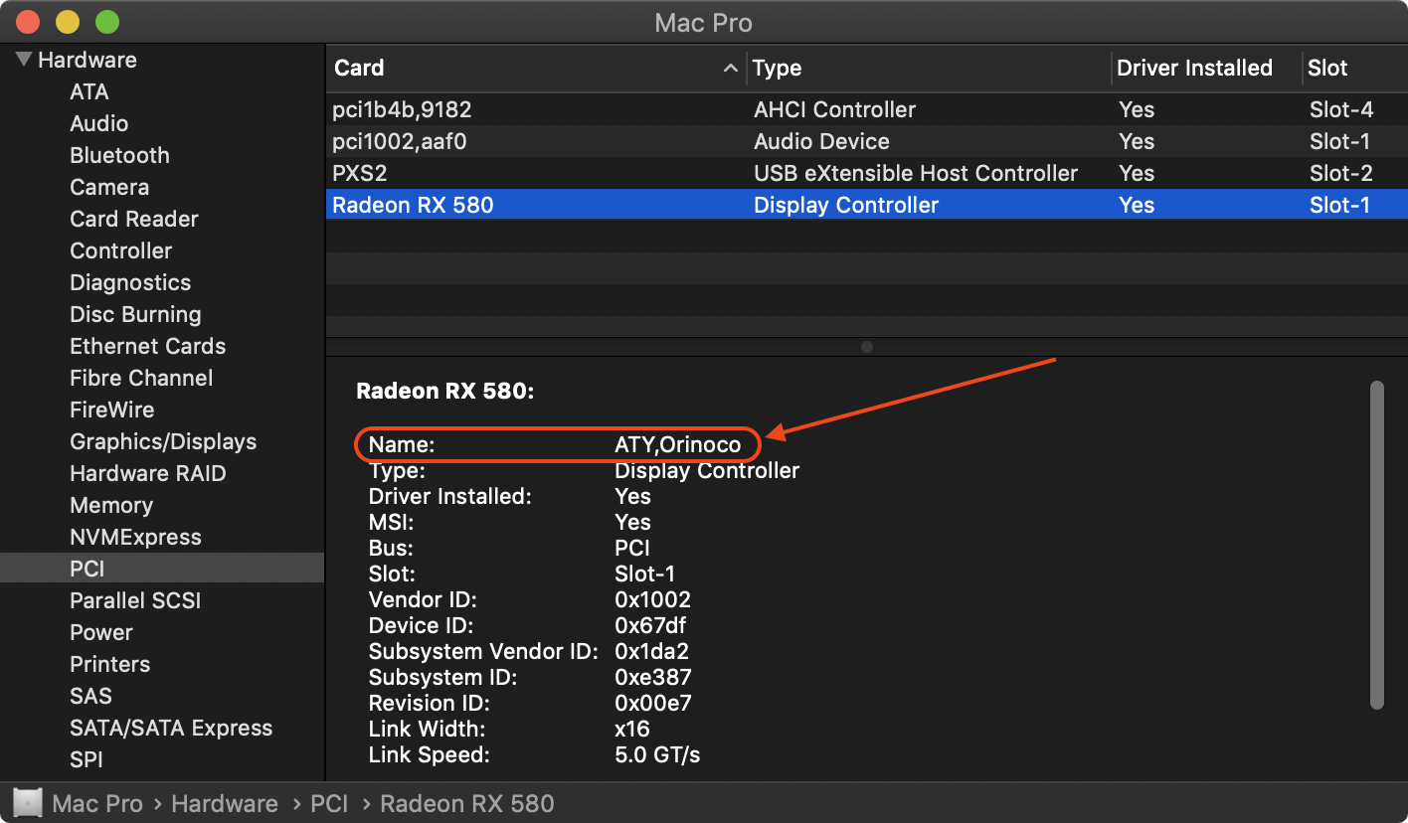This screenshot has width=1408, height=823.
Task: Select SAS in the sidebar
Action: click(x=90, y=696)
